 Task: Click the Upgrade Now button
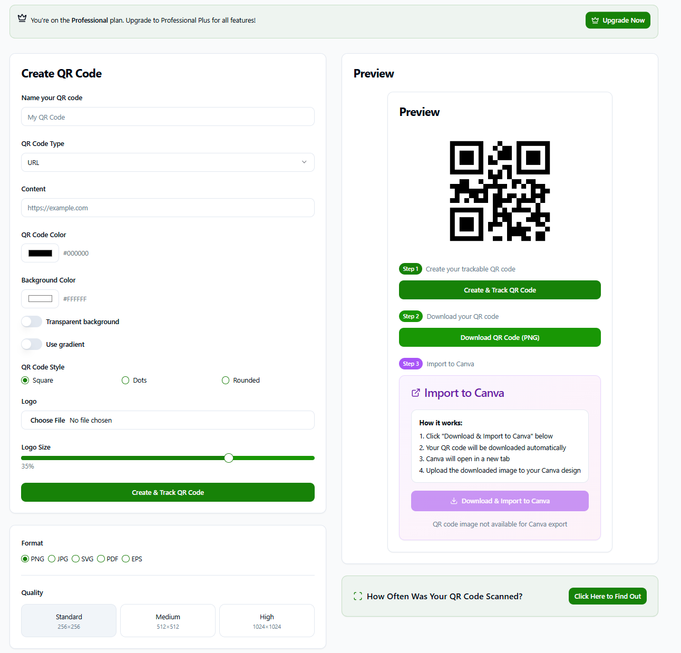618,21
